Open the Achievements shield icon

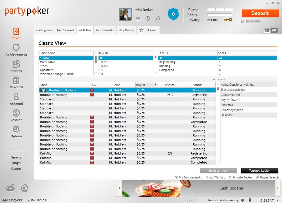[16, 48]
